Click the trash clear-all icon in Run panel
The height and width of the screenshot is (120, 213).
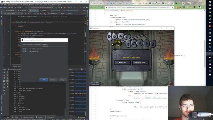pyautogui.click(x=7, y=87)
